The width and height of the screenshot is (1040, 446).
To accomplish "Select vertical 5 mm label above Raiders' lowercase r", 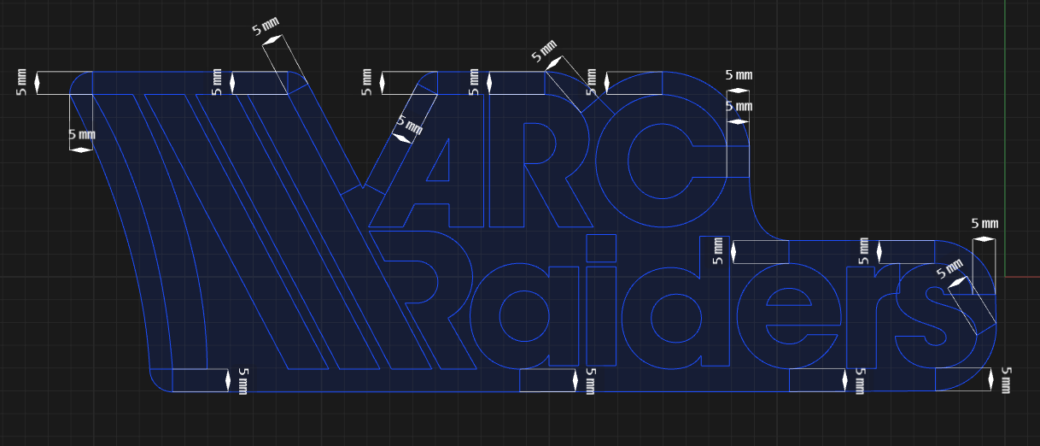I will pos(863,251).
